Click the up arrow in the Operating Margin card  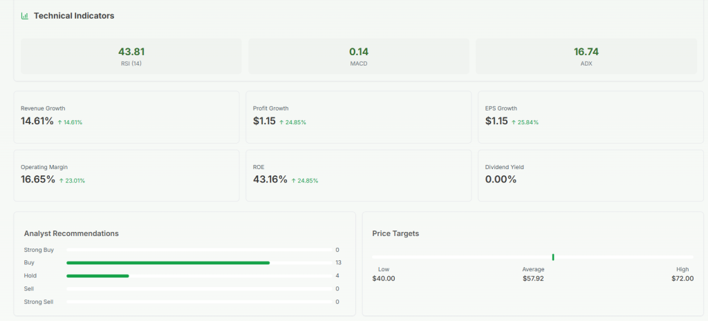tap(62, 181)
